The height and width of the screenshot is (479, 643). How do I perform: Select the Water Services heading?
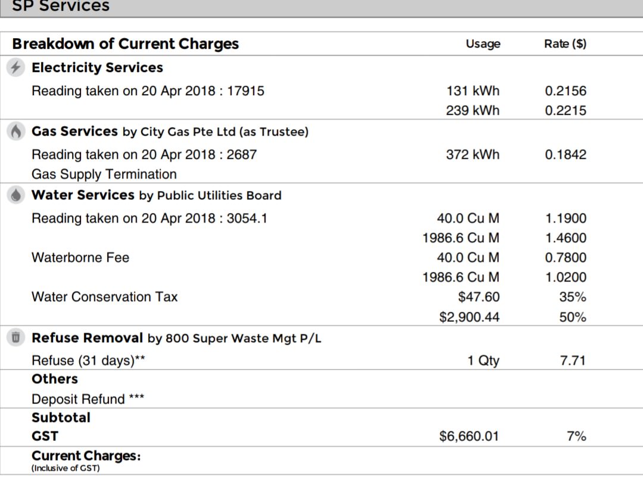coord(83,195)
